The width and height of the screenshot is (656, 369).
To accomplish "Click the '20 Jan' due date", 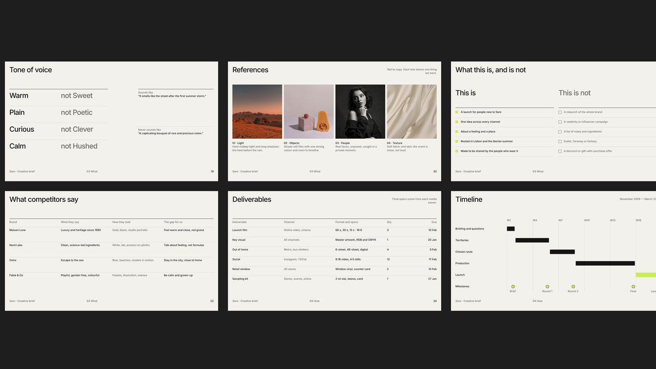I will [x=432, y=240].
